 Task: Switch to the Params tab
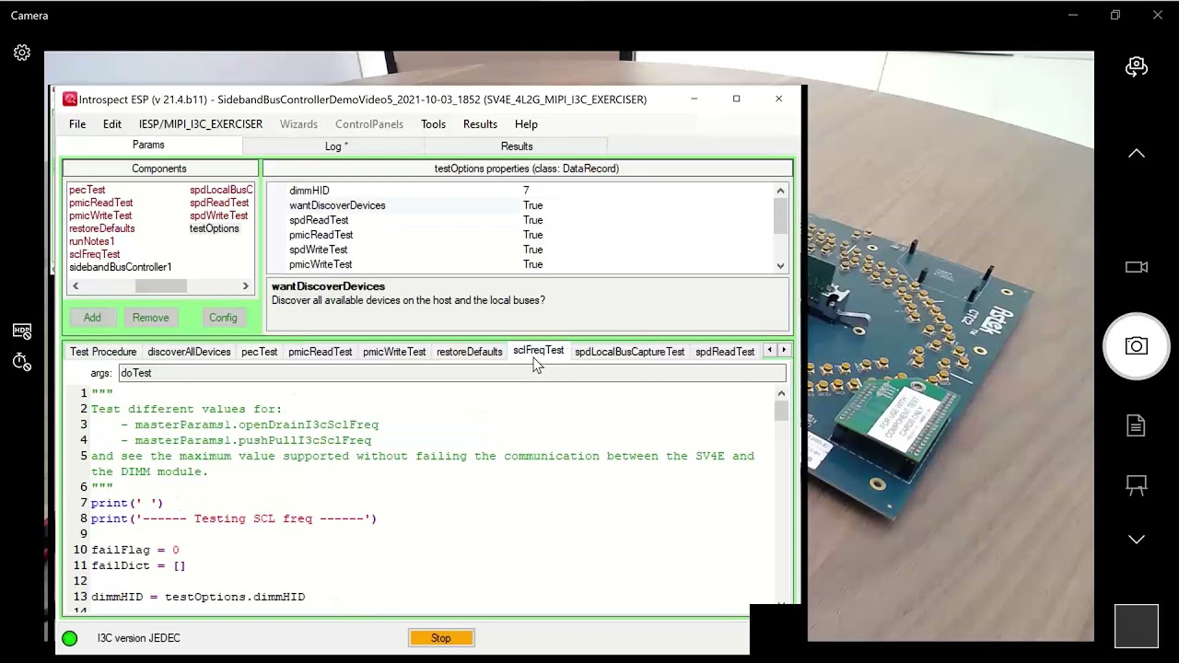148,145
